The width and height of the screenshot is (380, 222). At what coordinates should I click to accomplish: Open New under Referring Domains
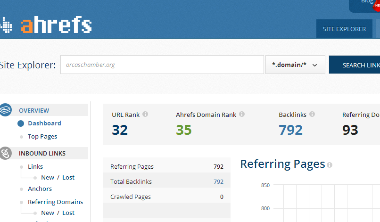[48, 213]
